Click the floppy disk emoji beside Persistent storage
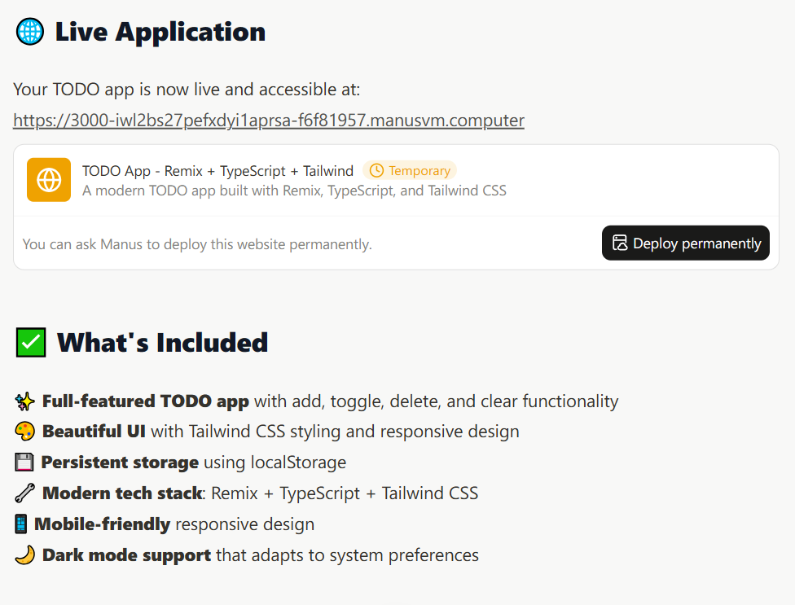Screen dimensions: 795x605 [24, 463]
